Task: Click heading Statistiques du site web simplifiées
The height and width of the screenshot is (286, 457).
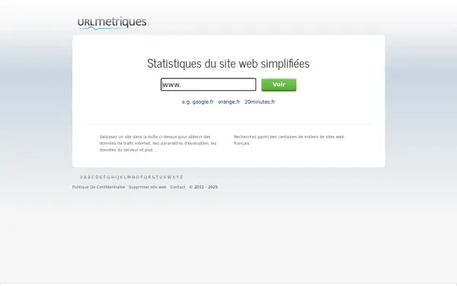Action: pos(228,63)
